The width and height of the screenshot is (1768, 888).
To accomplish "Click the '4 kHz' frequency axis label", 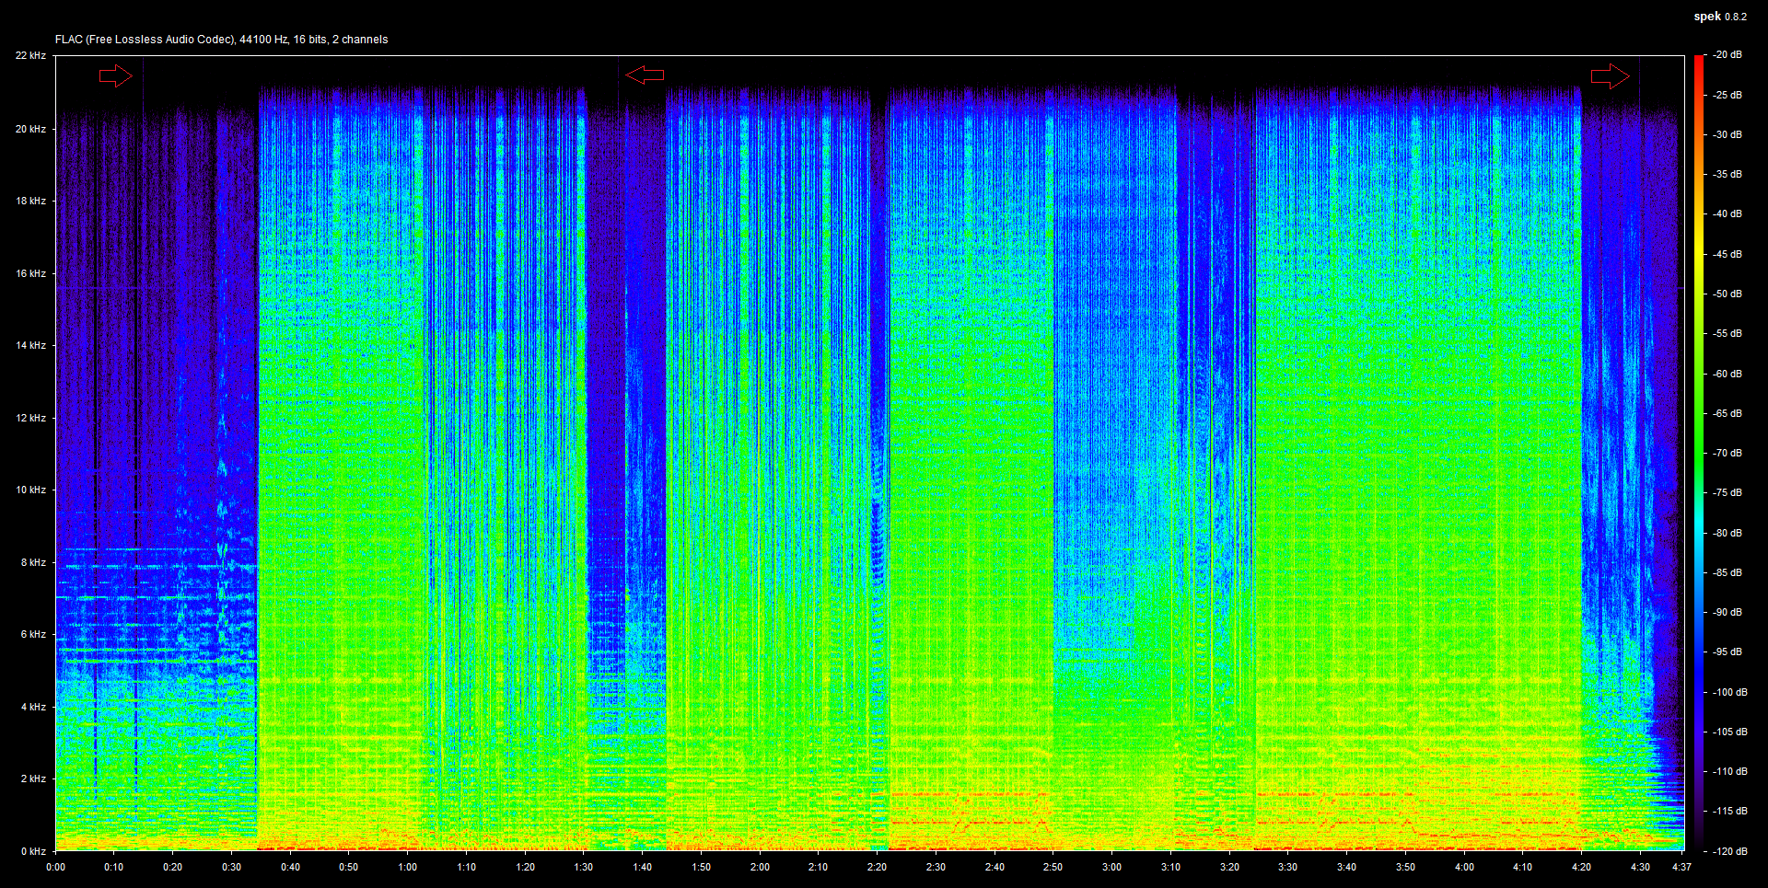I will 33,707.
